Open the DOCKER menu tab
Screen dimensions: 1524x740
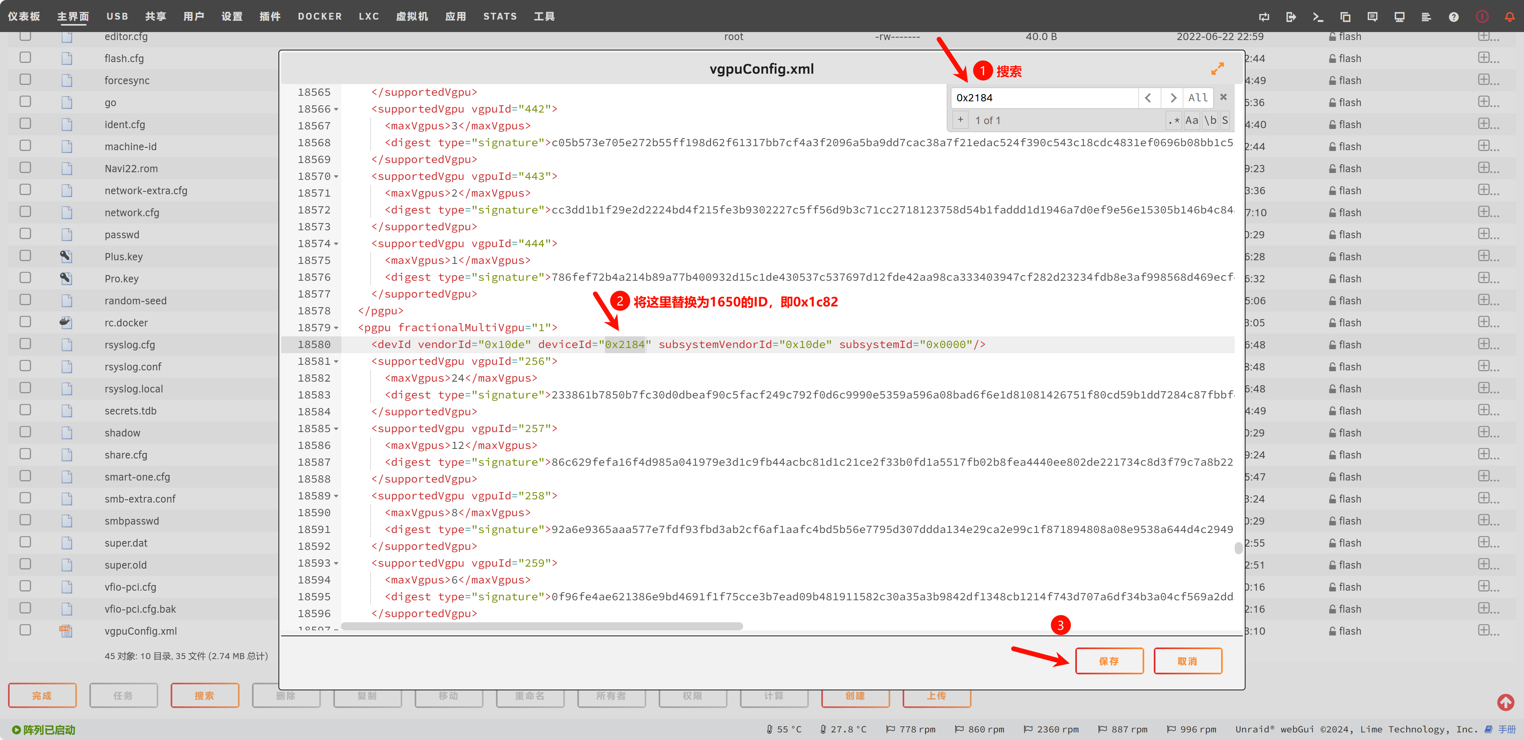pos(319,16)
